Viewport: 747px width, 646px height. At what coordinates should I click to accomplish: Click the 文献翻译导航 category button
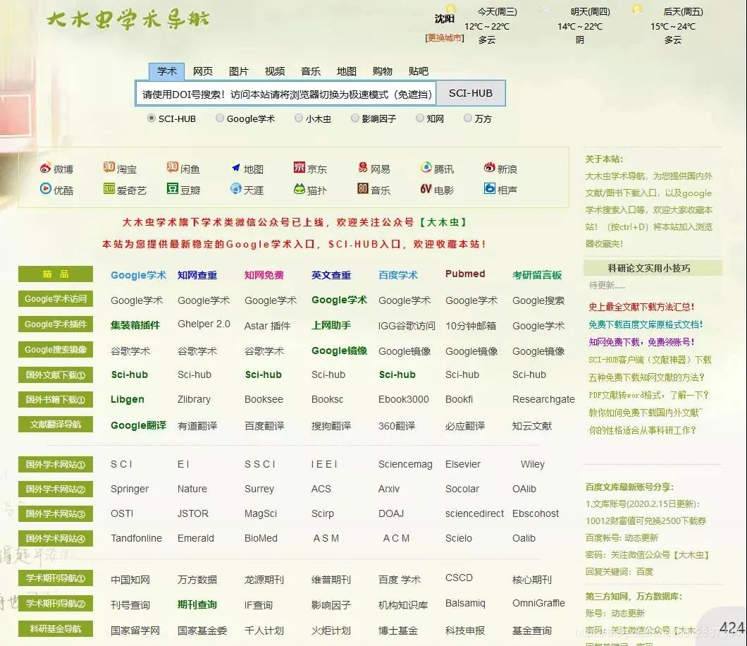click(55, 425)
